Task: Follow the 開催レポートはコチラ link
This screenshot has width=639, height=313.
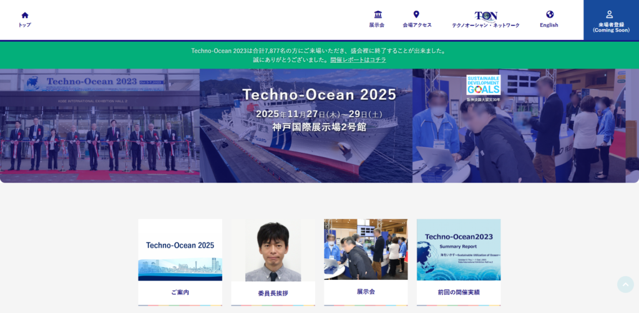Action: [358, 60]
